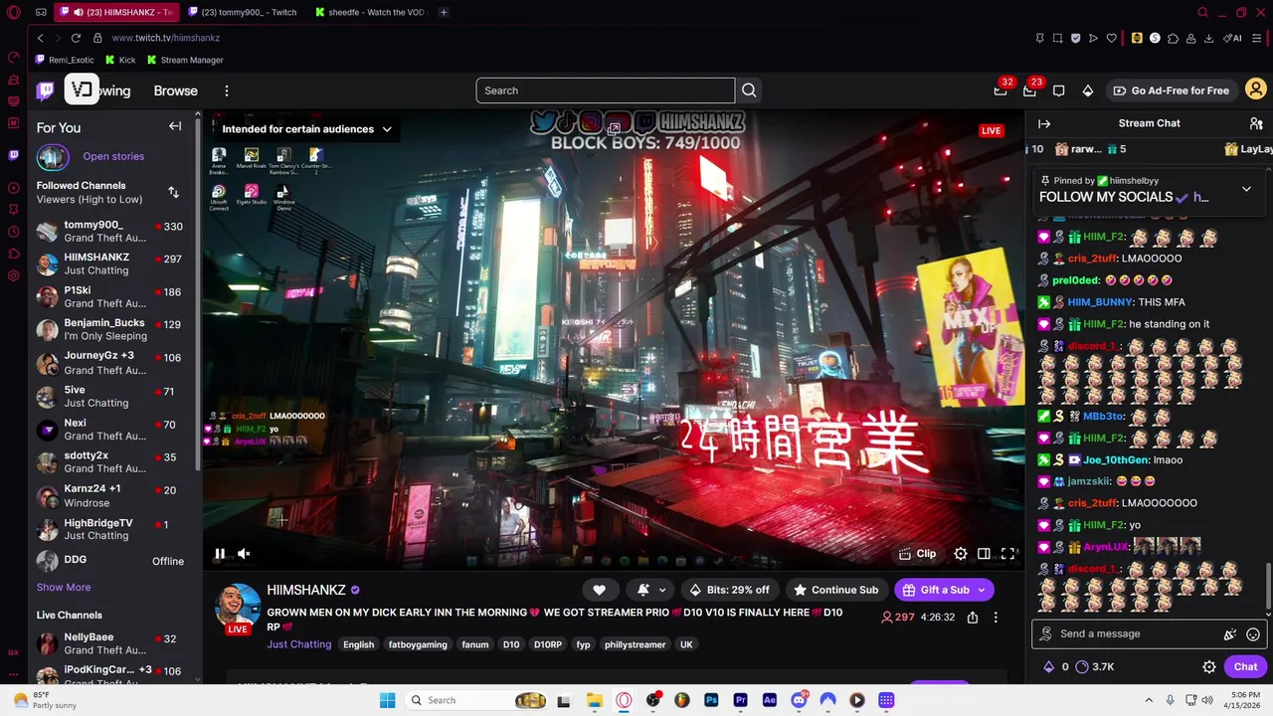This screenshot has height=716, width=1273.
Task: Click the purple Chat send button
Action: pos(1246,667)
